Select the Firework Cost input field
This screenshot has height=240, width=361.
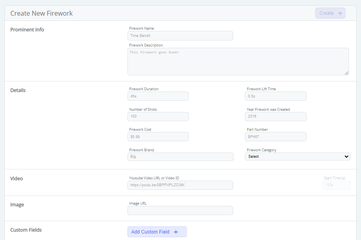(x=158, y=137)
